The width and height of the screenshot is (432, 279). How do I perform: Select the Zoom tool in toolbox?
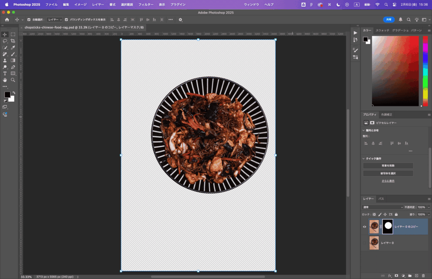(x=13, y=80)
